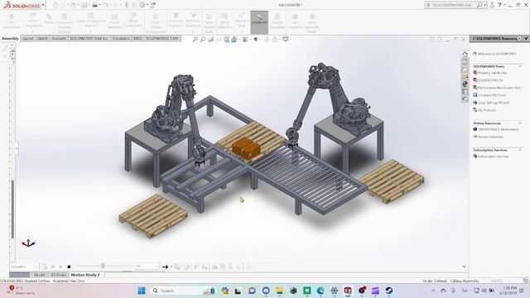This screenshot has width=530, height=298.
Task: Click the Undo icon in quick access toolbar
Action: point(105,5)
